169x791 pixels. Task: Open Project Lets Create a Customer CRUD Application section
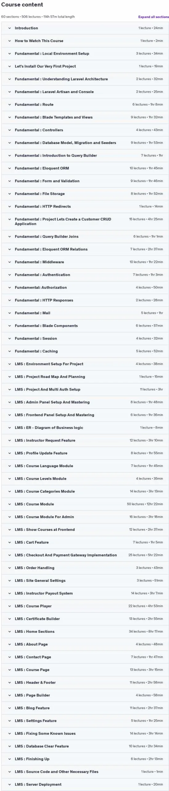point(85,221)
